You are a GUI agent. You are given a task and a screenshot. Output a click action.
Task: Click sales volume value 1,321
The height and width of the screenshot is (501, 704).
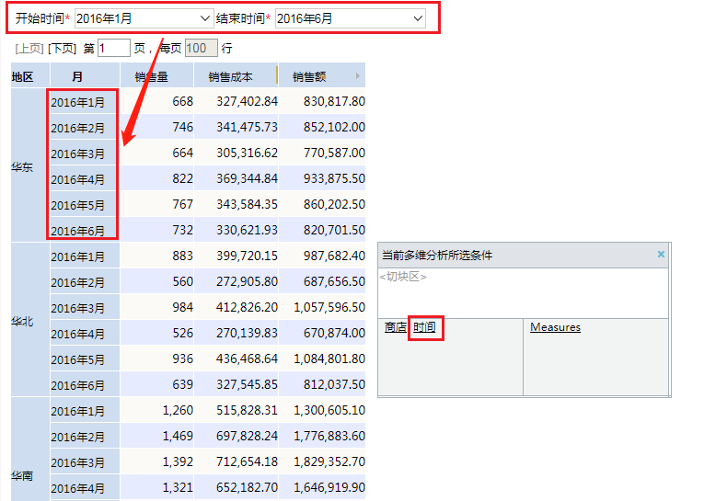point(178,487)
